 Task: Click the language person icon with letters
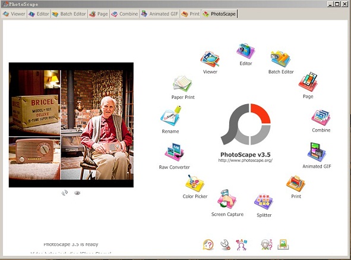242,245
